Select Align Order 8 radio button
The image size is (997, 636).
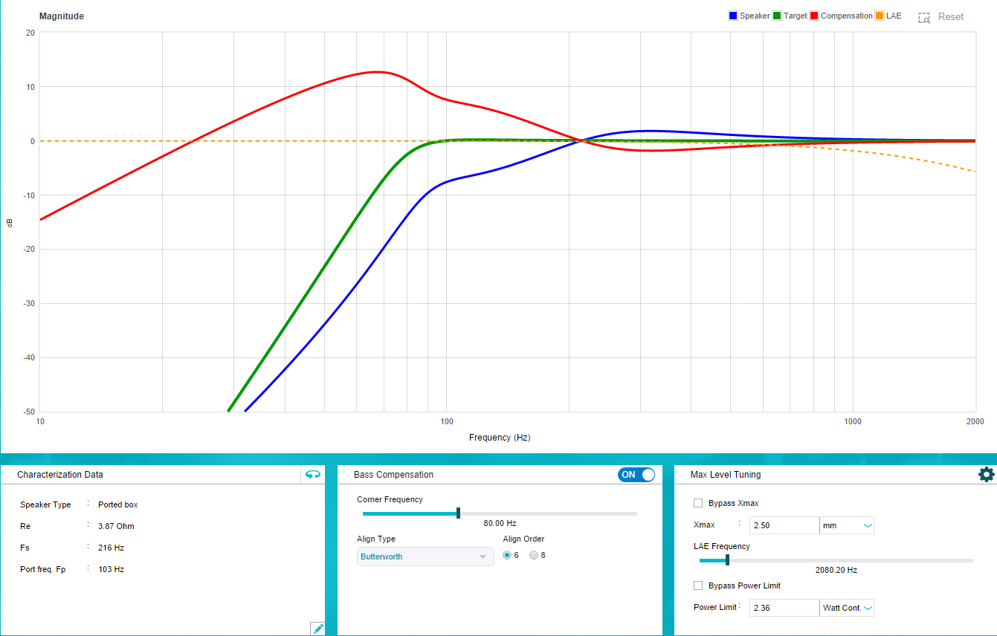pos(534,555)
